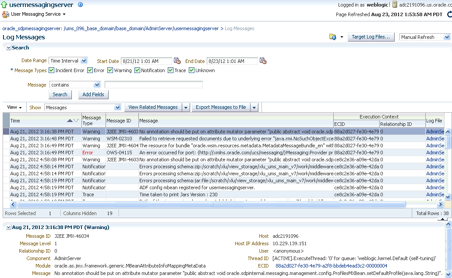Refresh the page with the circular arrow icon
The width and height of the screenshot is (452, 278).
[449, 14]
